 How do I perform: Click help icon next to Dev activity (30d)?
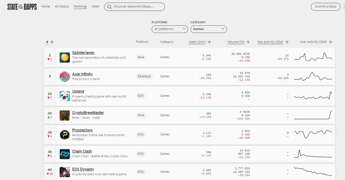pos(287,42)
